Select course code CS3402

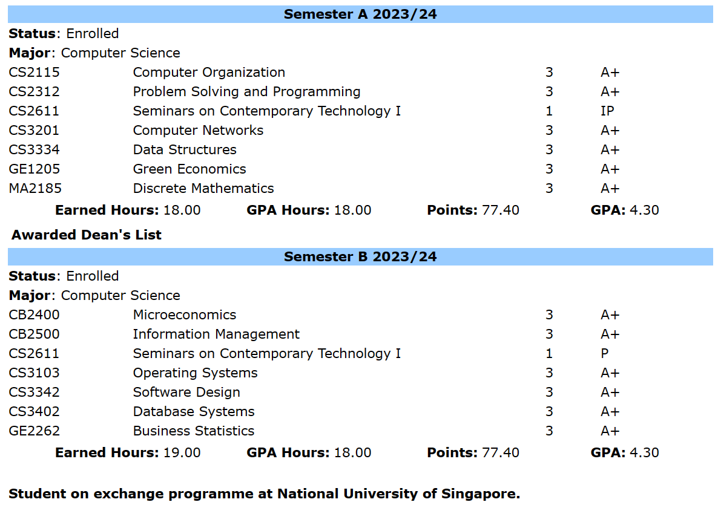[x=35, y=412]
